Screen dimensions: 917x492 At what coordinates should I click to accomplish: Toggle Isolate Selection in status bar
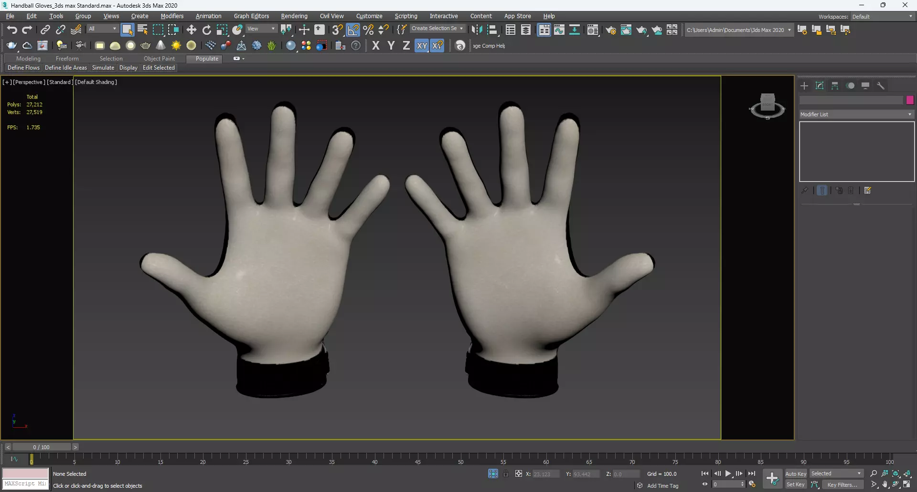tap(493, 473)
